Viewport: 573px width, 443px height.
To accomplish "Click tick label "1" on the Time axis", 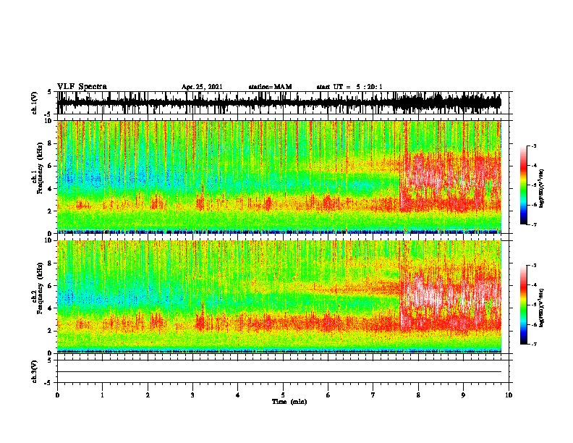I will point(103,395).
